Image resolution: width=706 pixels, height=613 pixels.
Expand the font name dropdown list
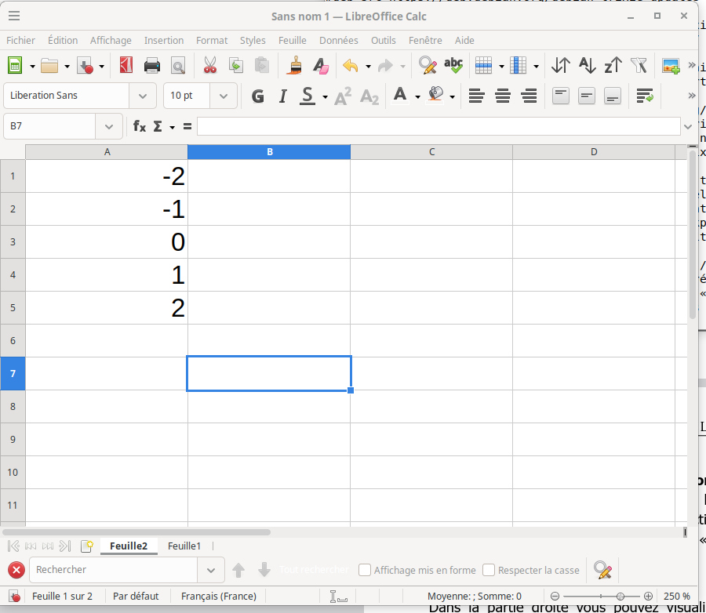point(142,96)
